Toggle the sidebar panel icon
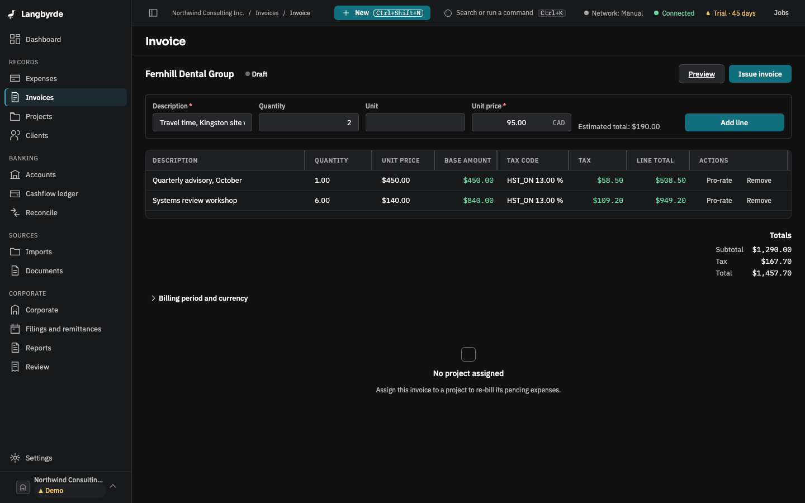This screenshot has width=805, height=503. 153,13
